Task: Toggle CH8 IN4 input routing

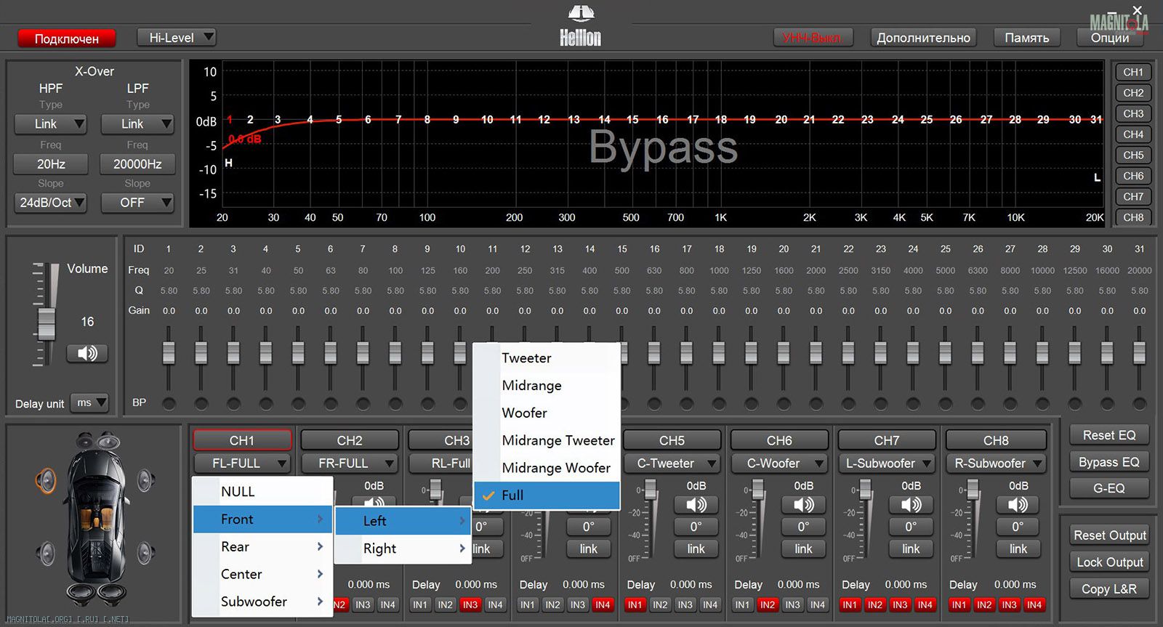Action: point(1034,604)
